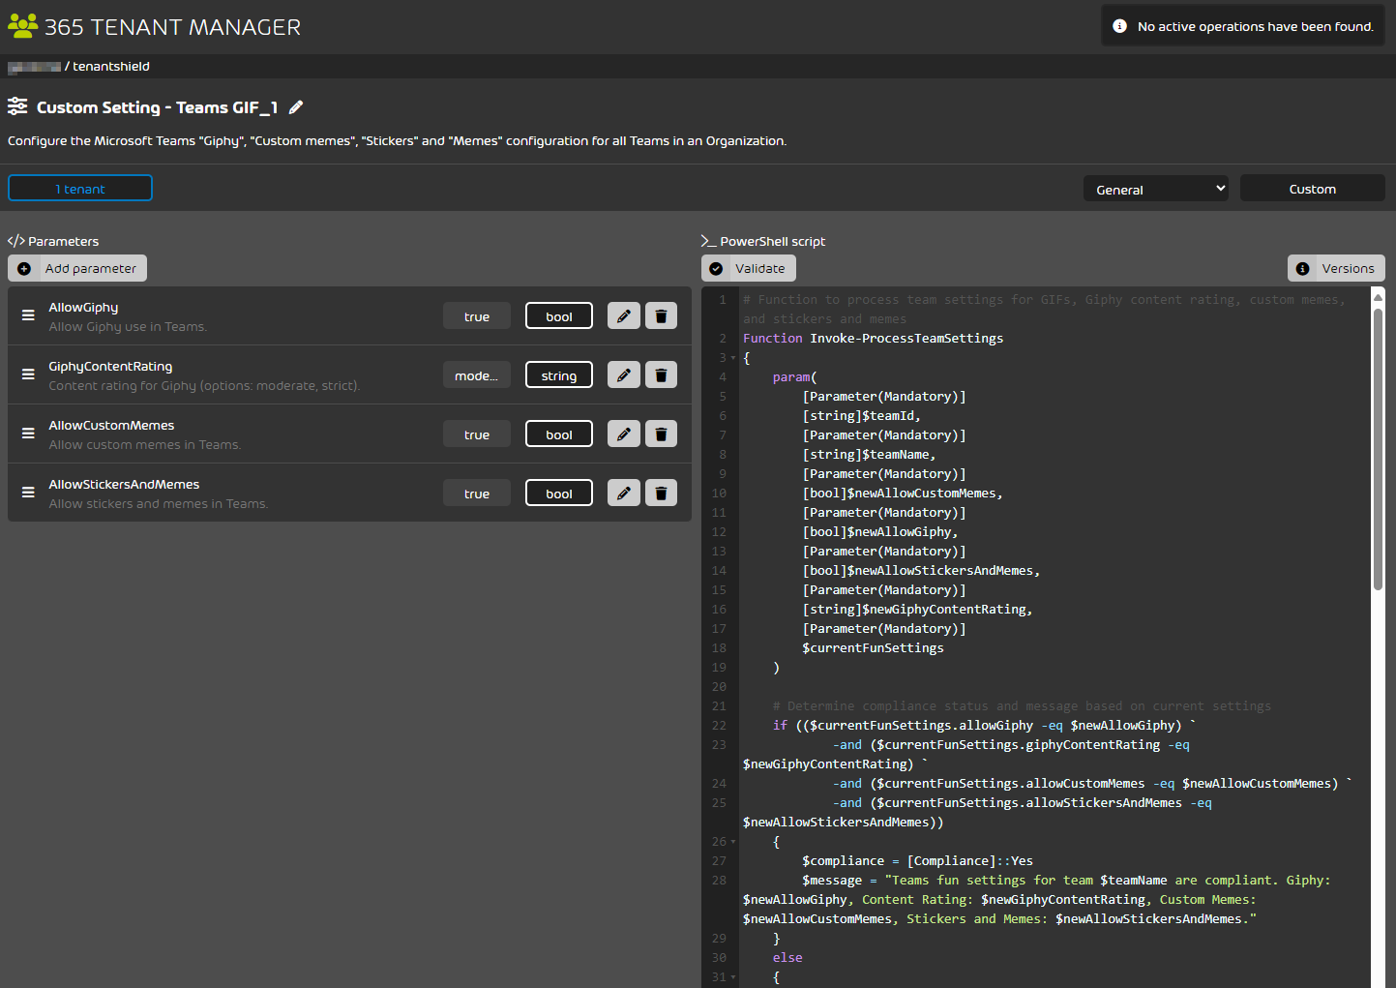Toggle AllowCustomMemes value to false
This screenshot has height=988, width=1396.
[x=476, y=434]
